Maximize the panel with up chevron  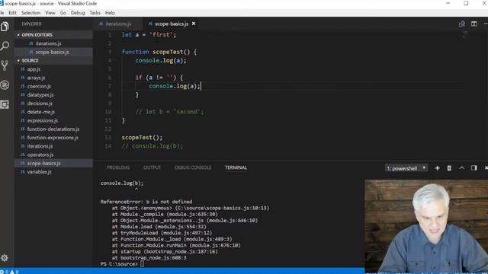(x=461, y=168)
